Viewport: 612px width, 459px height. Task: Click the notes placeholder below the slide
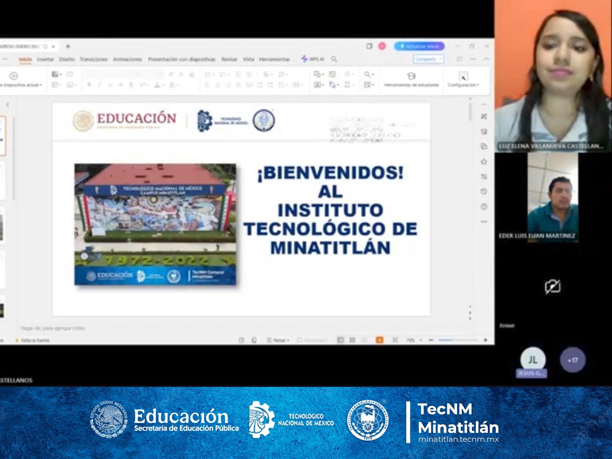coord(53,328)
